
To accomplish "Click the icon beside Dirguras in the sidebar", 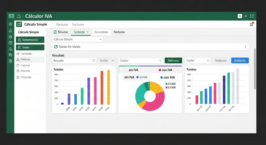I will pos(18,77).
